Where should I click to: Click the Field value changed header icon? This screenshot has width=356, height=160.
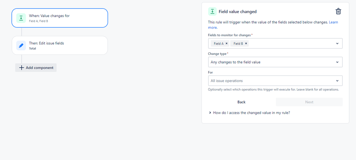[x=212, y=11]
